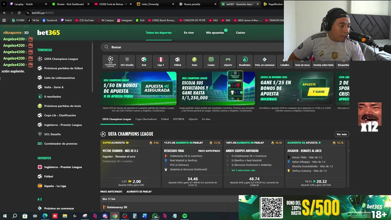Open 6 resultados in sidebar
The height and width of the screenshot is (220, 391).
pos(52,97)
